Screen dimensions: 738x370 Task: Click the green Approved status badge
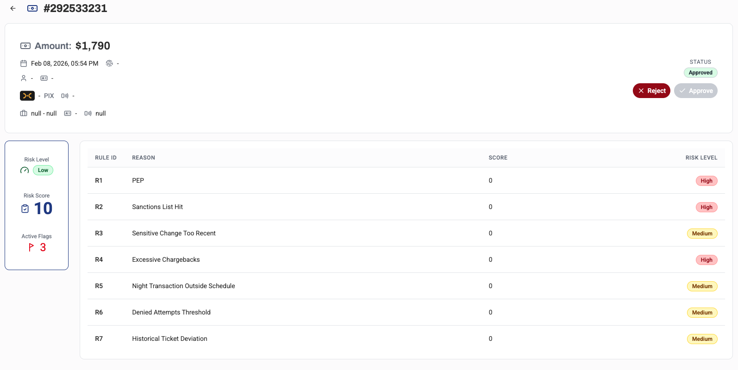(700, 73)
